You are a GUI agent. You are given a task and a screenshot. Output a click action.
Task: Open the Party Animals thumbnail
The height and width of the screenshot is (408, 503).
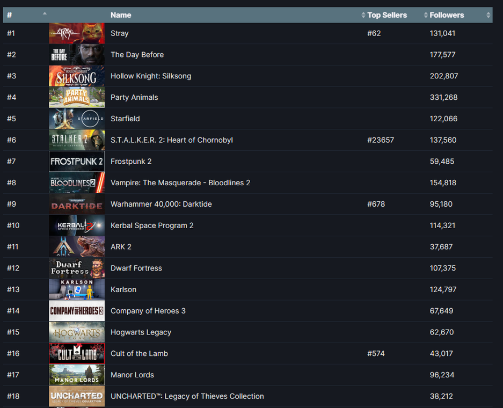click(77, 97)
